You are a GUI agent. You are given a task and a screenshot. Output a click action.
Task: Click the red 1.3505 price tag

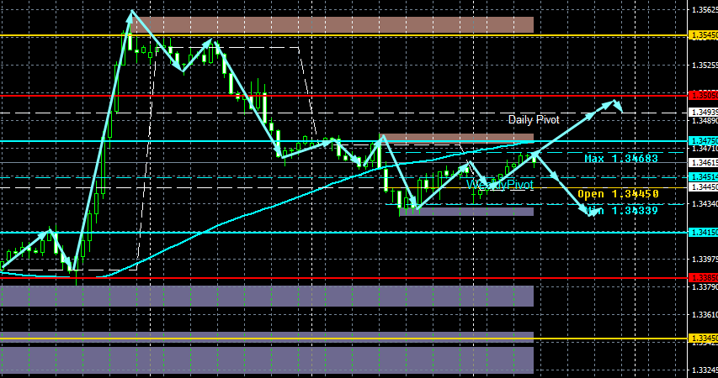coord(703,96)
